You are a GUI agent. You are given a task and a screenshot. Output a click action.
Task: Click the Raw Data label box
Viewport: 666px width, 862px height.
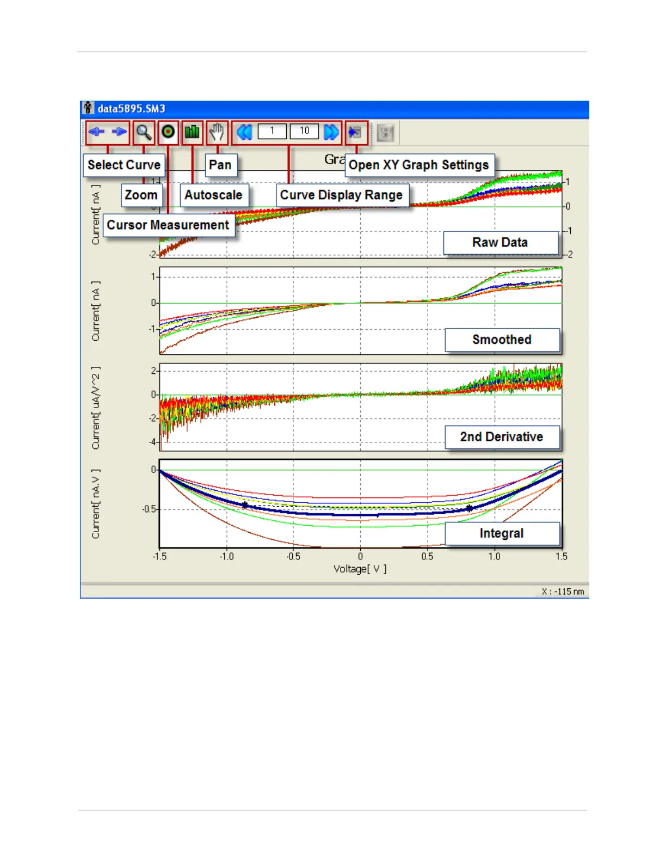click(501, 243)
